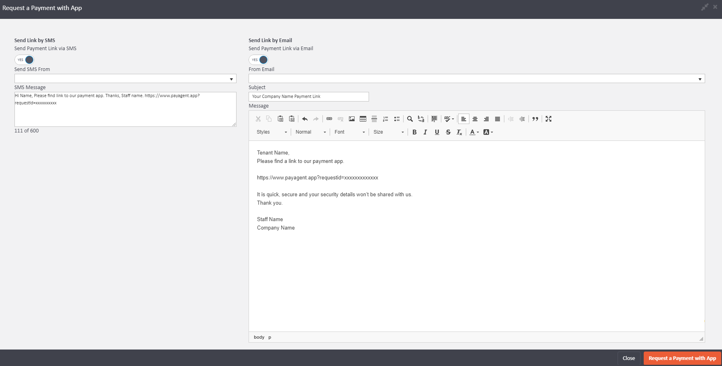This screenshot has height=366, width=722.
Task: Open the Styles dropdown in editor
Action: 272,132
